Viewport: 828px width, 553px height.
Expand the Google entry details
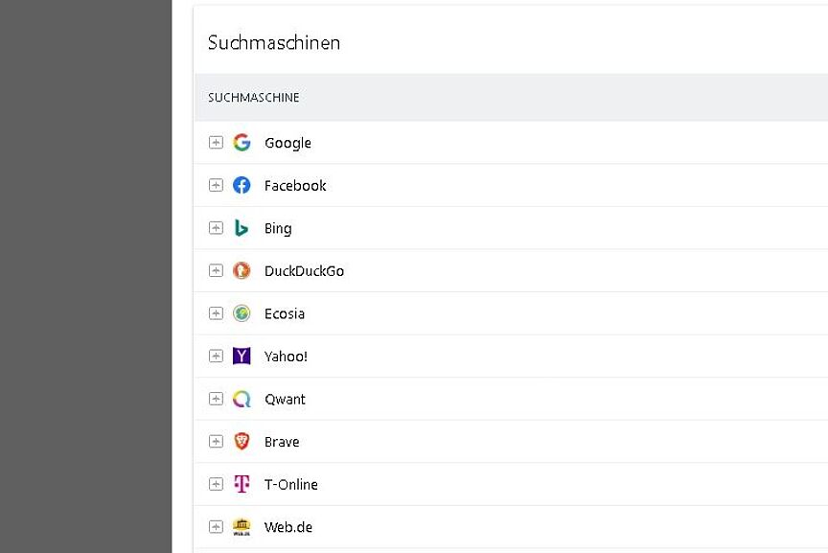(217, 142)
